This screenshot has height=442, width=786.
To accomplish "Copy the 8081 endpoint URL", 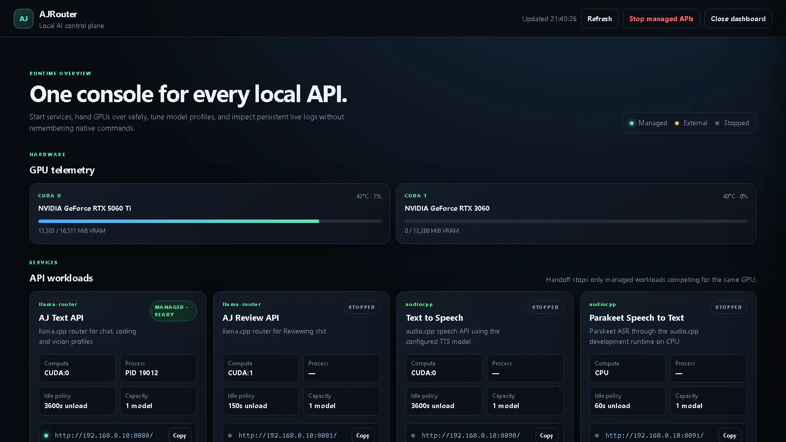I will pyautogui.click(x=363, y=436).
